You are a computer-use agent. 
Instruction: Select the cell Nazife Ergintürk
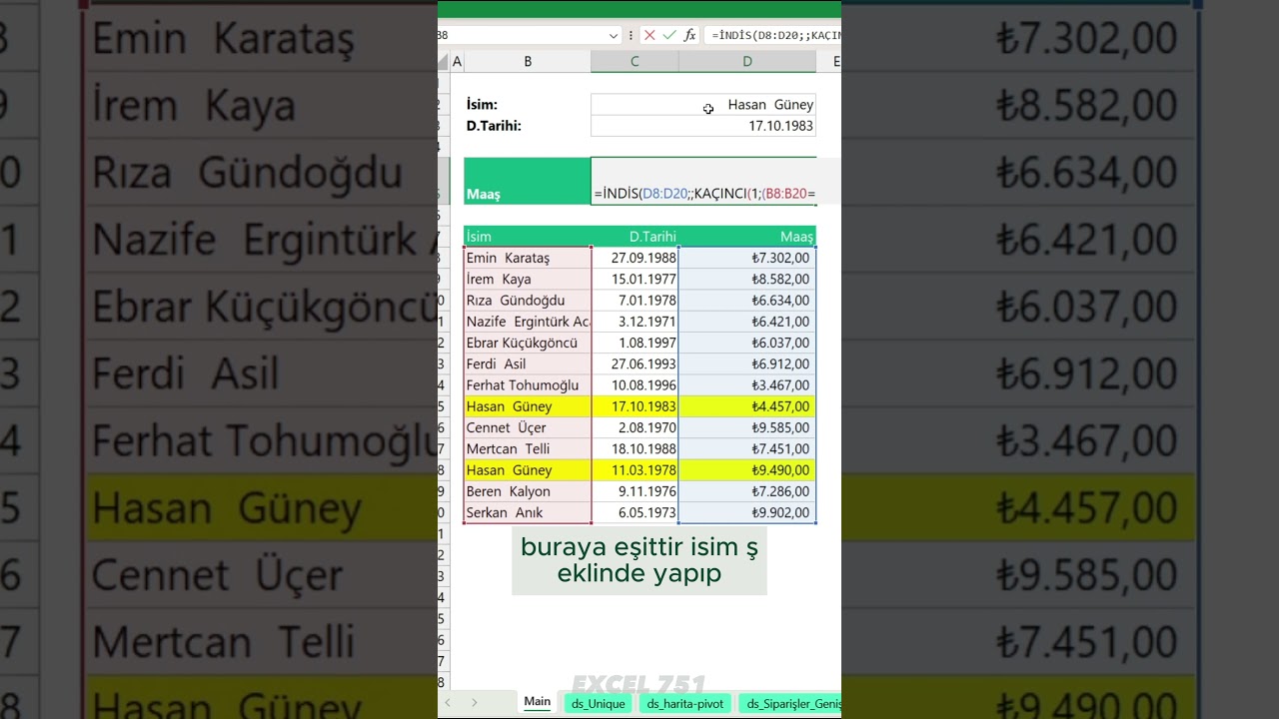click(528, 322)
